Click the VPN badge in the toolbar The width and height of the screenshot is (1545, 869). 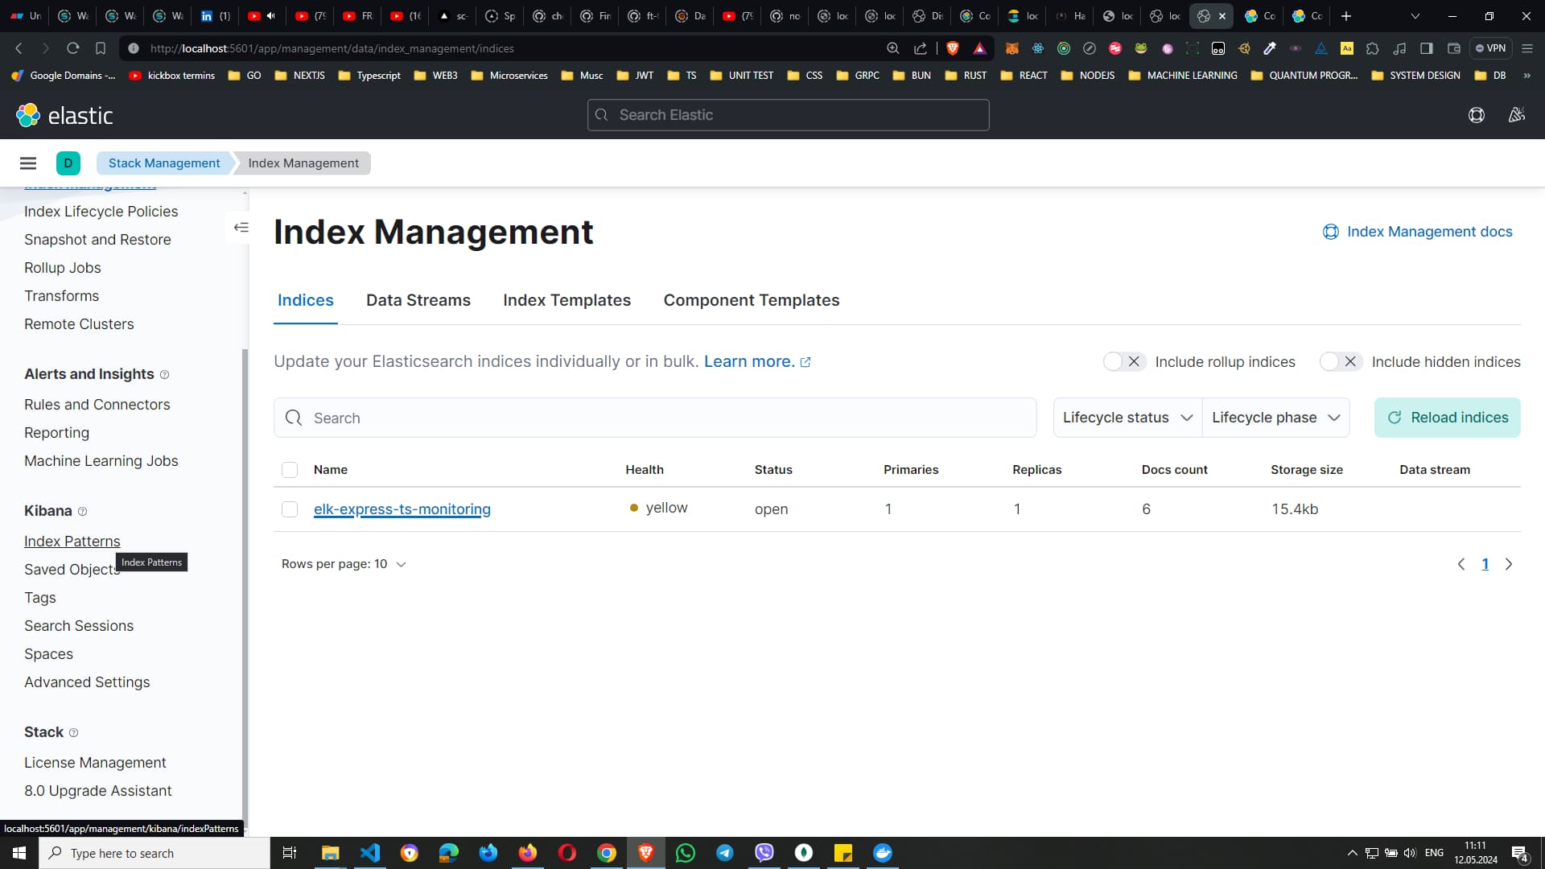[1491, 48]
